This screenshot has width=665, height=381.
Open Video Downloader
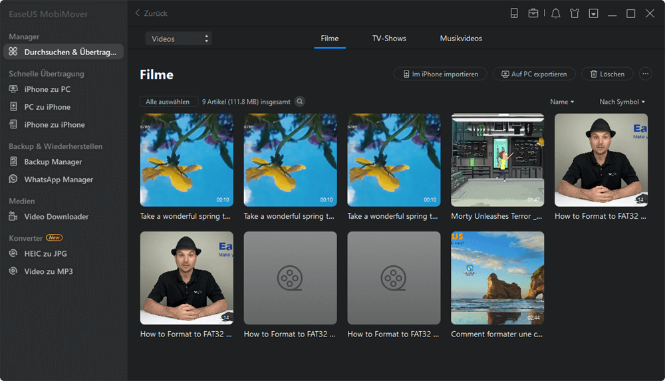[x=57, y=216]
